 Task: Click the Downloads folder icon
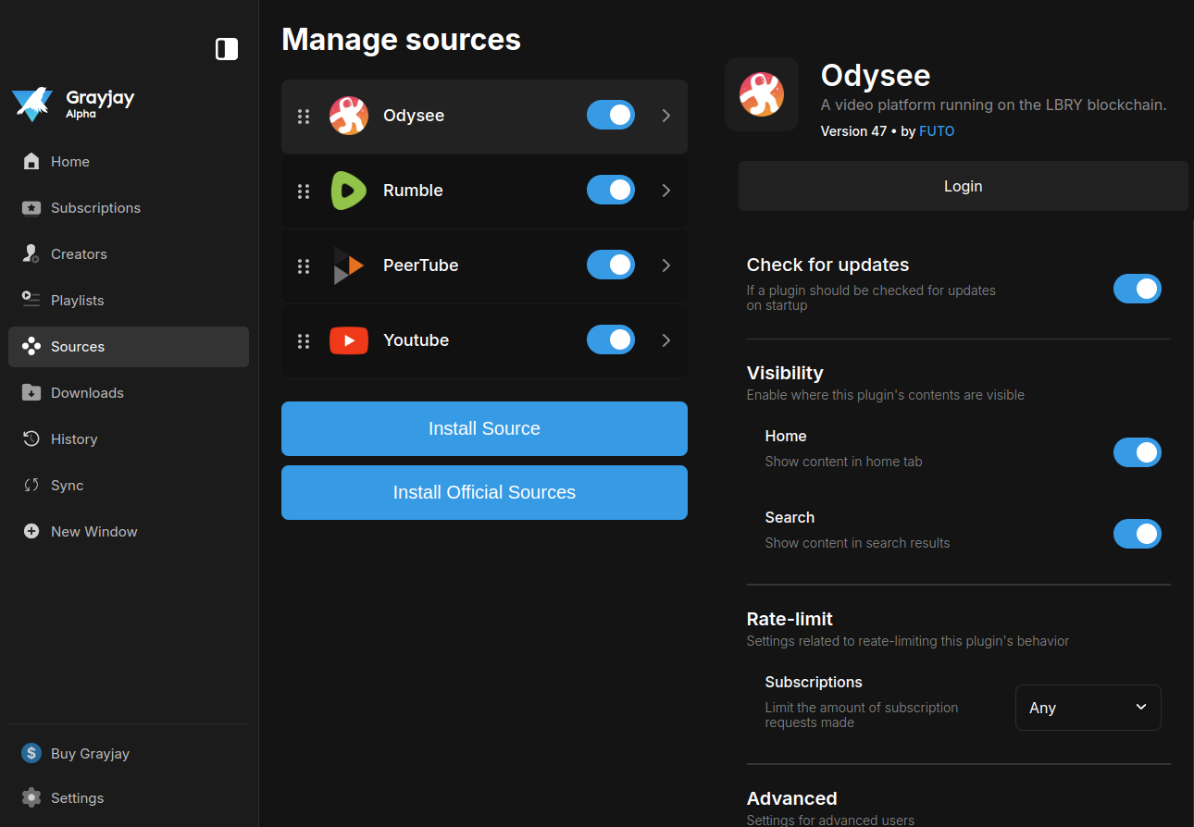31,392
